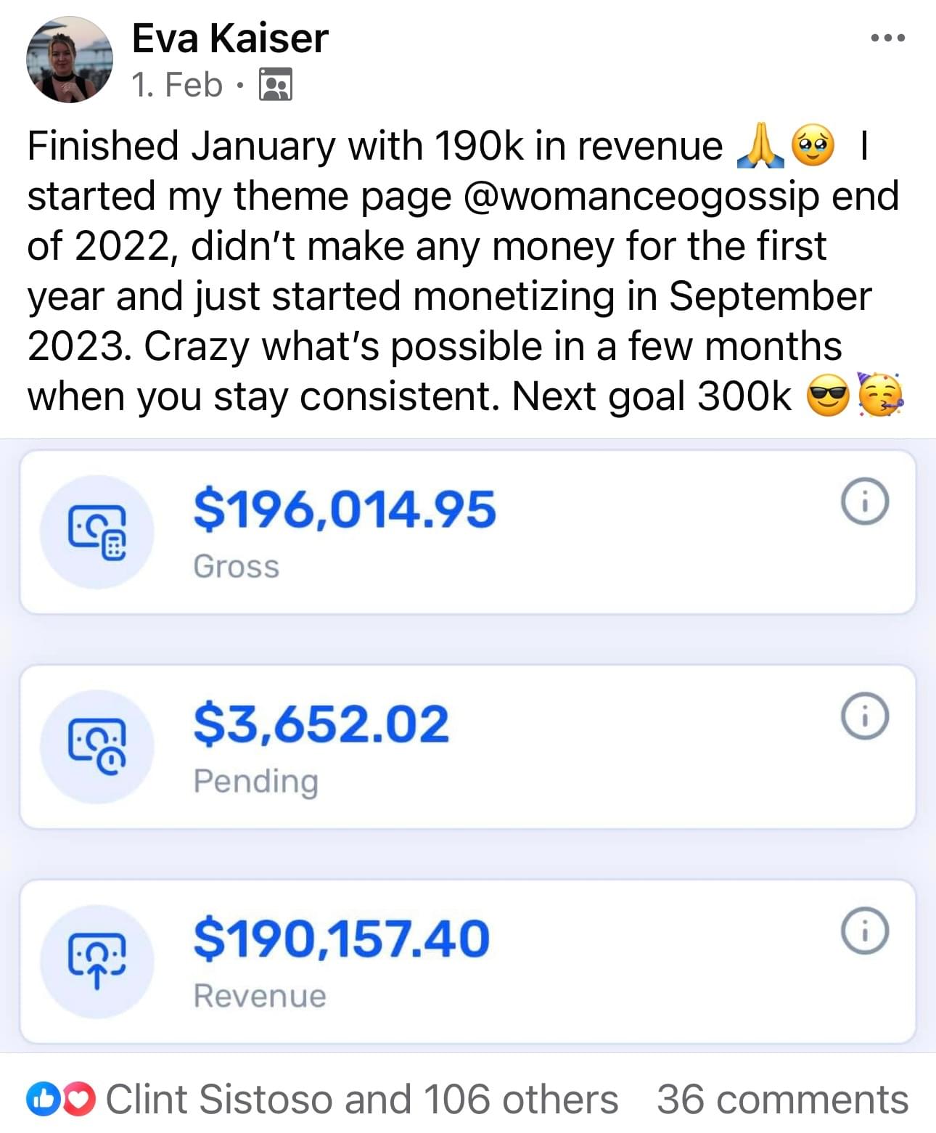Click the heart love reaction icon

(x=81, y=1099)
